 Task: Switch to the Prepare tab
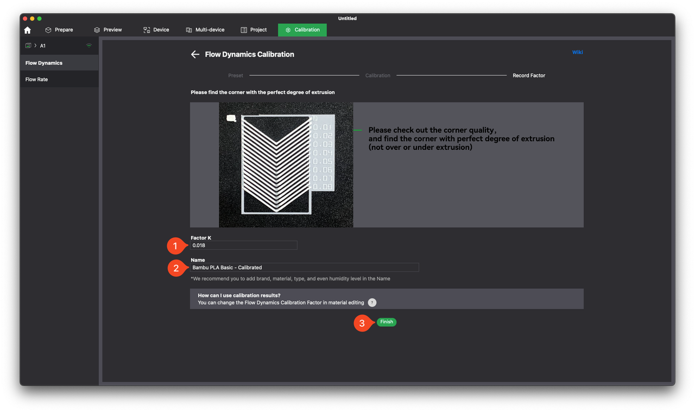[x=59, y=30]
